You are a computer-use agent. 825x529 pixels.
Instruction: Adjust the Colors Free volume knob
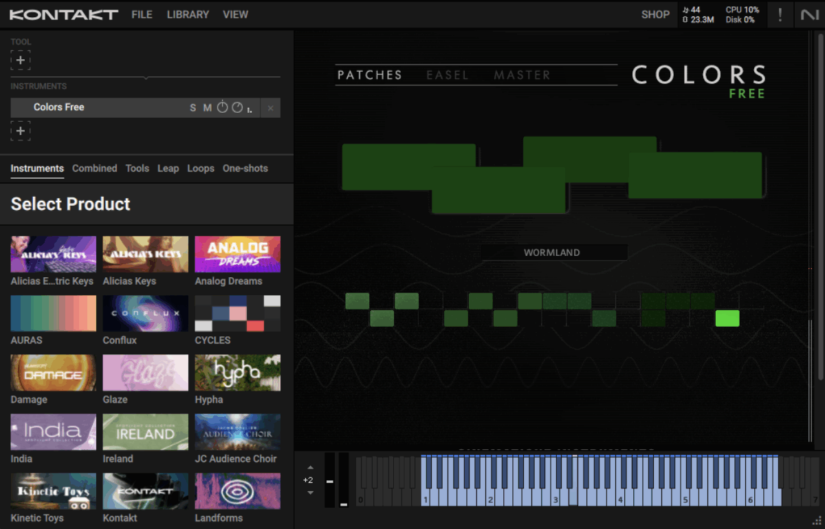[x=237, y=107]
